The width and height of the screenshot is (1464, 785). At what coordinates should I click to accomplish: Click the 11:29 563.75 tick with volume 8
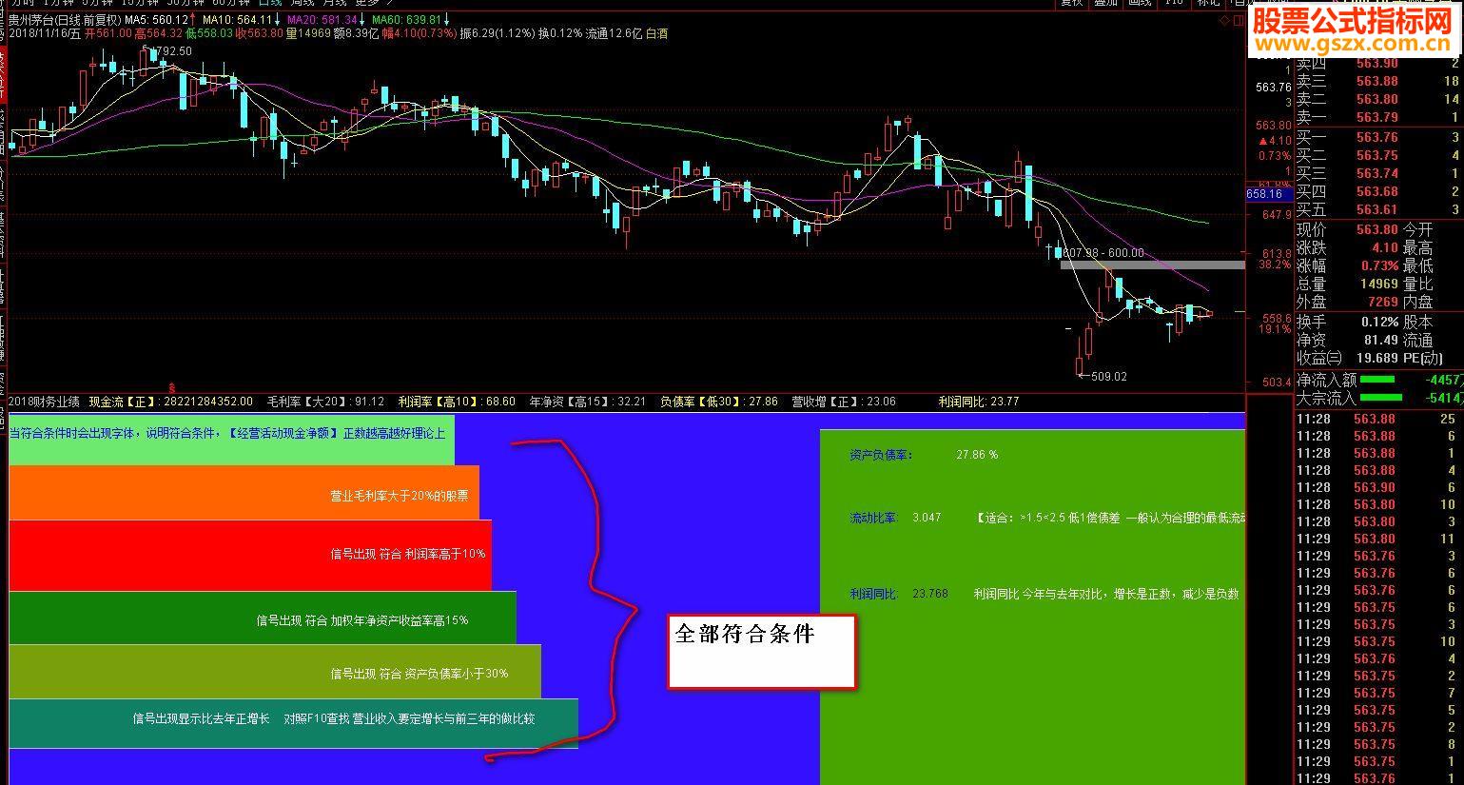pyautogui.click(x=1377, y=744)
